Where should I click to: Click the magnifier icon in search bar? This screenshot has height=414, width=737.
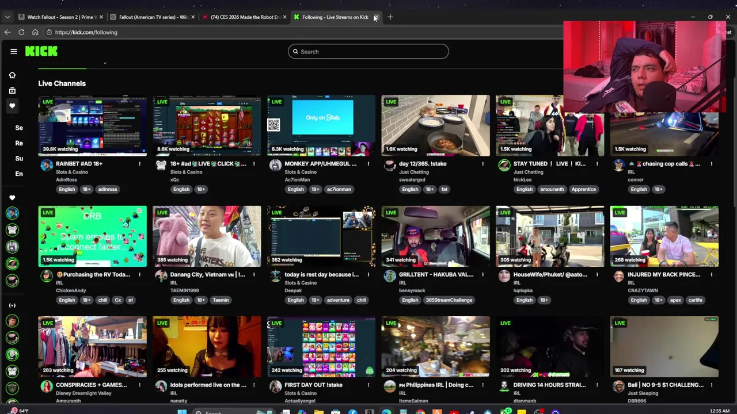295,52
